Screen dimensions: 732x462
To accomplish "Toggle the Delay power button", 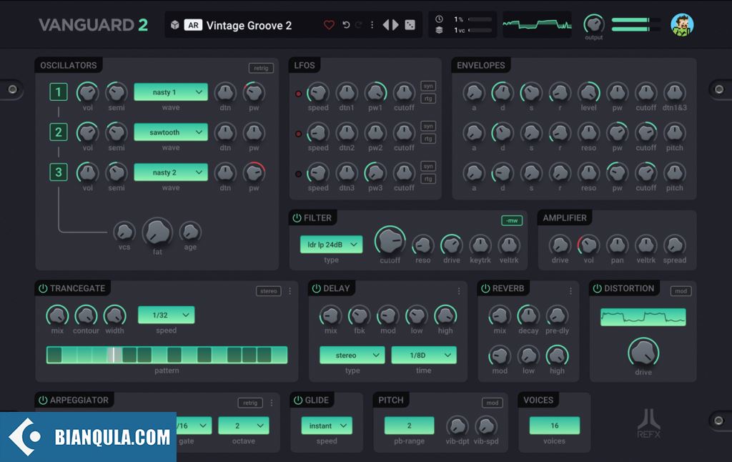I will [x=317, y=288].
